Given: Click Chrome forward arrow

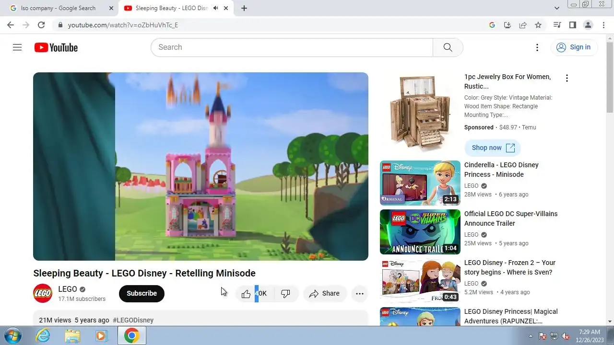Looking at the screenshot, I should pos(26,25).
